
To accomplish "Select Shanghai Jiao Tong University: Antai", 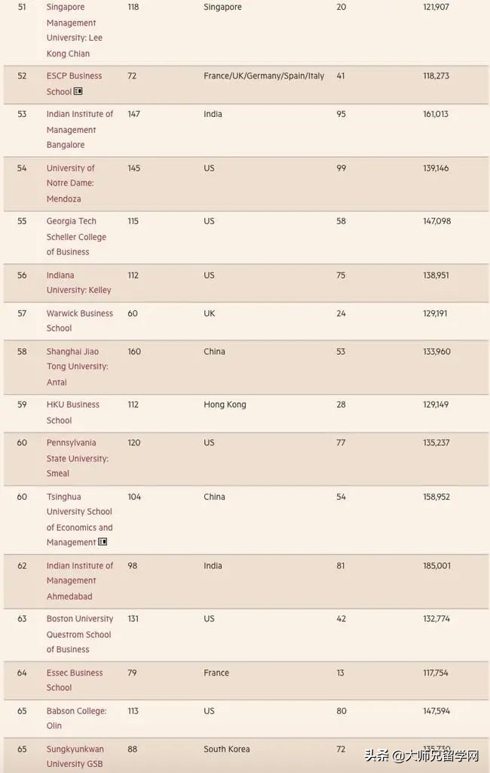I will coord(77,367).
